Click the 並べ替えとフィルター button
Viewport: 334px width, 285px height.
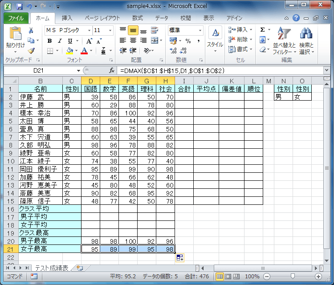point(285,41)
